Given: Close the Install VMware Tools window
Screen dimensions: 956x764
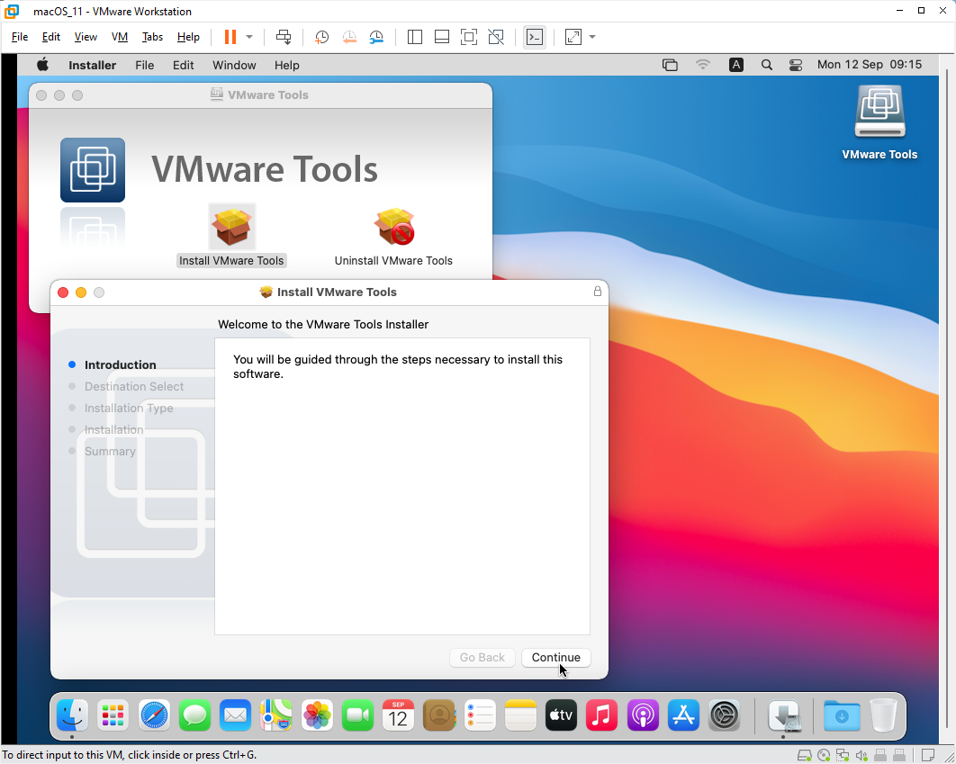Looking at the screenshot, I should tap(63, 292).
